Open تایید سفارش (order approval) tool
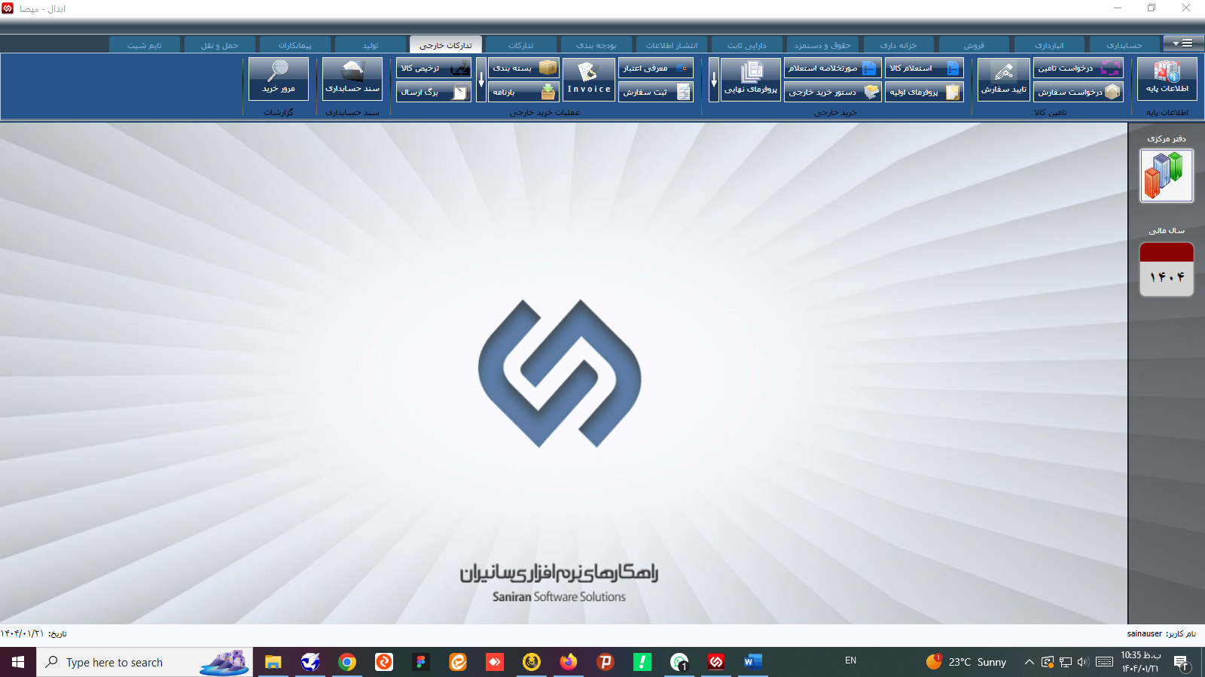1205x677 pixels. pos(1004,79)
